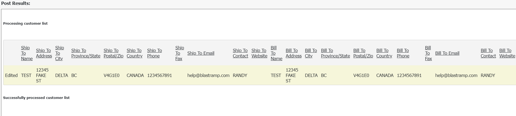Click the Ship To Contact header

click(x=240, y=53)
